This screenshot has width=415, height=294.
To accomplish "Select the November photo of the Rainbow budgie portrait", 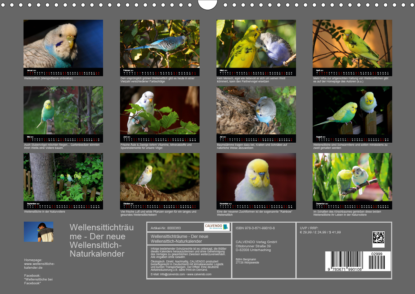I will [x=256, y=177].
